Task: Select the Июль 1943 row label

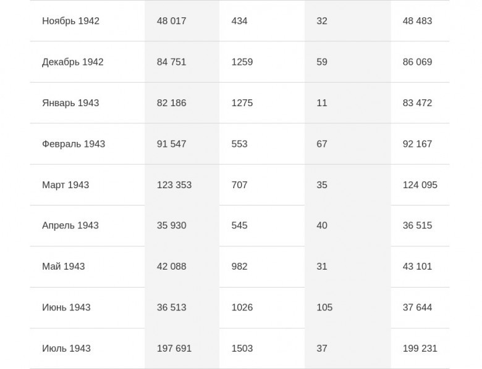Action: click(x=66, y=349)
